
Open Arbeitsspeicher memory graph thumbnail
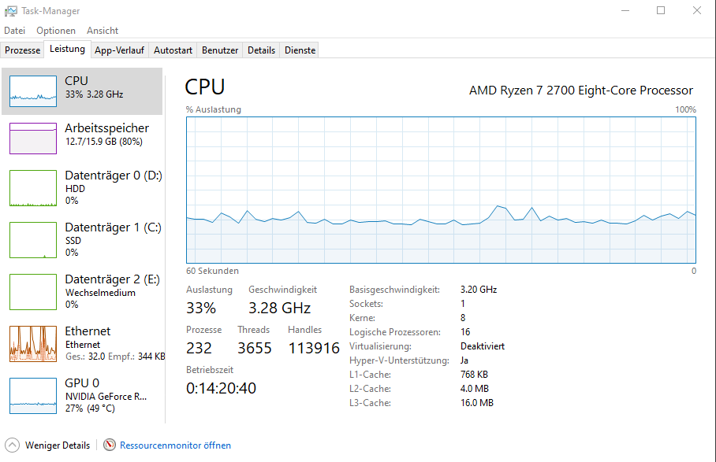(x=33, y=139)
